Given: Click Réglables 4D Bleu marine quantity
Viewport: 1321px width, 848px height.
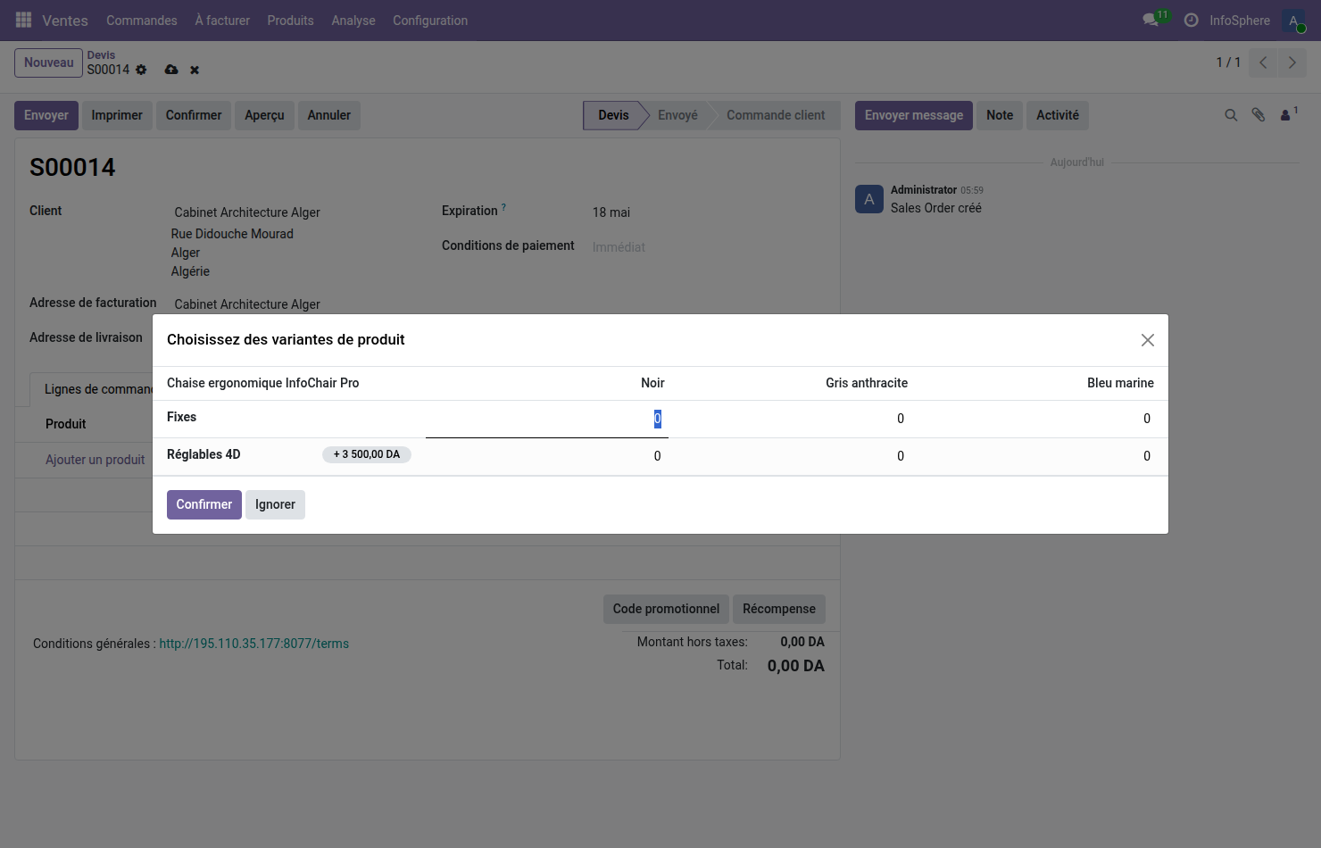Looking at the screenshot, I should coord(1146,456).
